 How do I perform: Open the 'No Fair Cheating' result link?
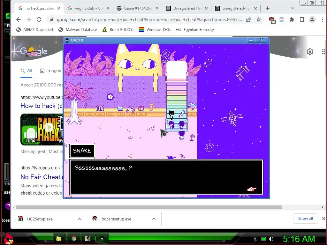point(42,177)
